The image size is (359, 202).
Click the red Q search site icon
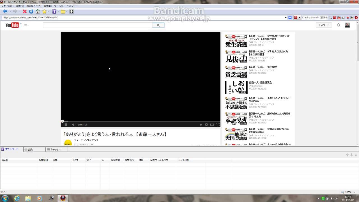335,17
